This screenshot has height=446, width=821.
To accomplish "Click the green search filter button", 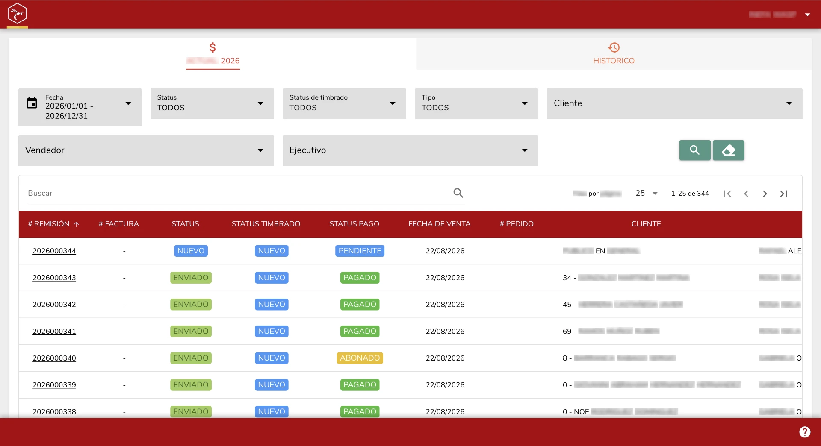I will point(695,150).
